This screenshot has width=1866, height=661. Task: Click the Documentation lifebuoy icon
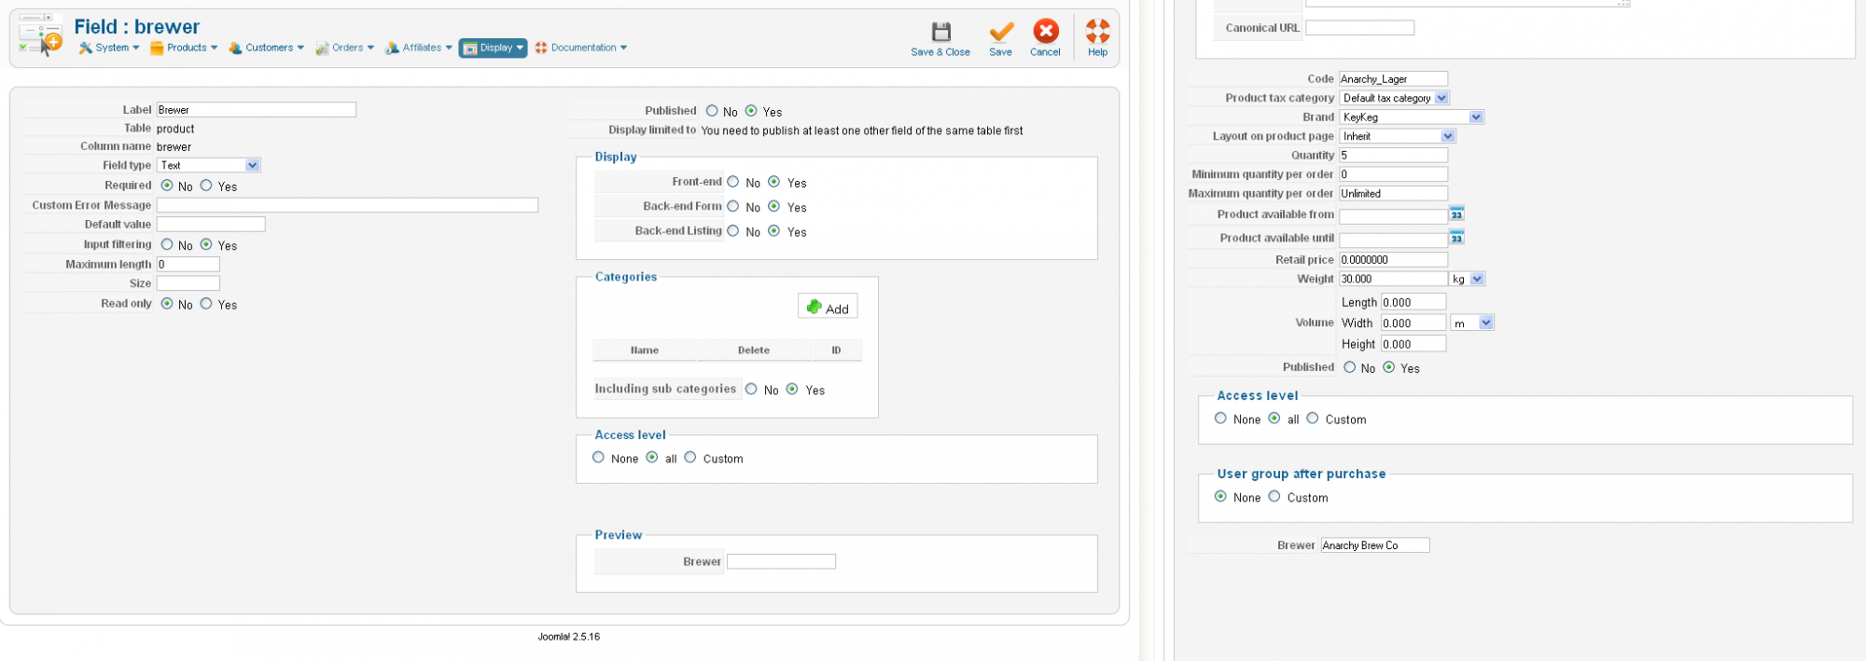pyautogui.click(x=541, y=48)
